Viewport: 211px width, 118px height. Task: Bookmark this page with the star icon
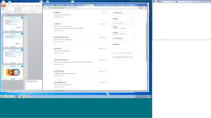pyautogui.click(x=138, y=8)
